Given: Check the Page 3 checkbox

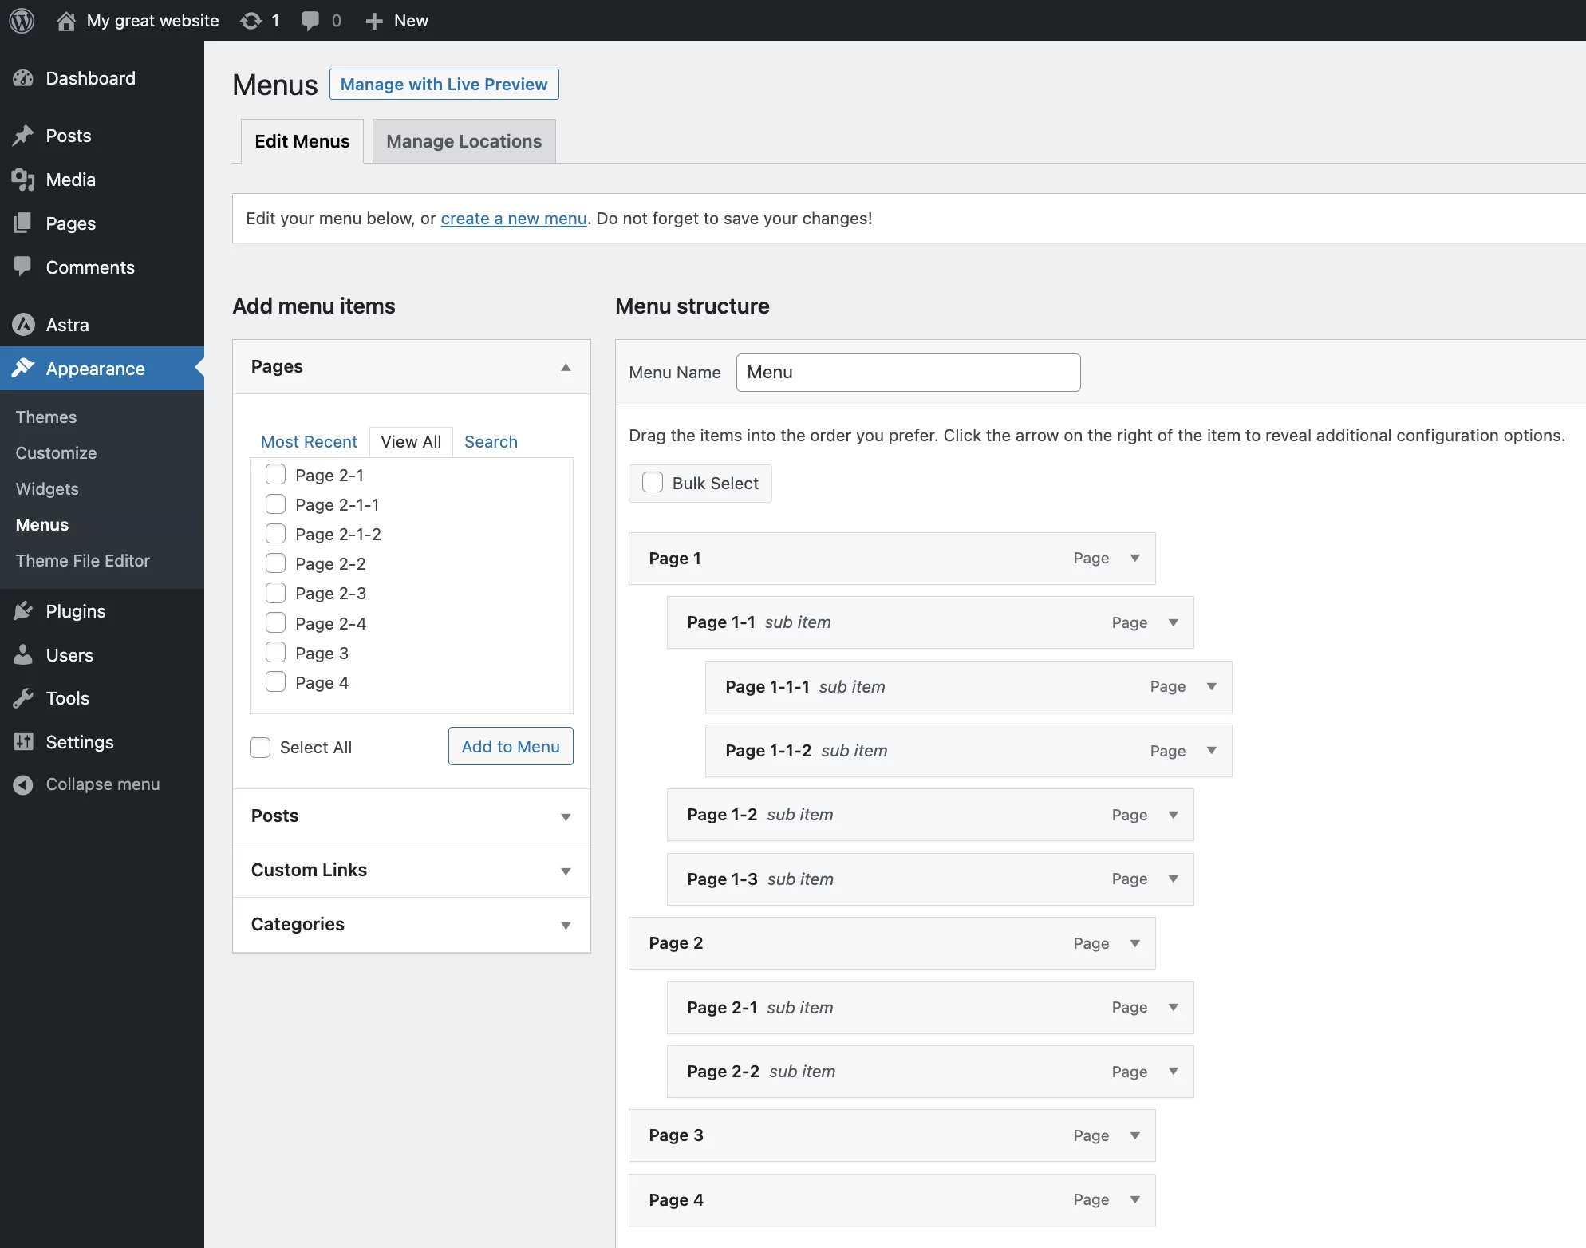Looking at the screenshot, I should tap(275, 652).
